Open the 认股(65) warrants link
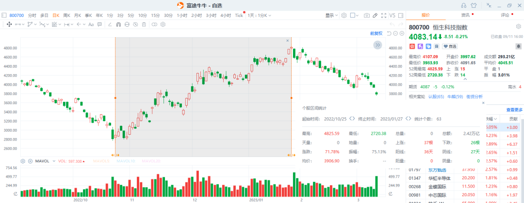This screenshot has width=524, height=203. 436,96
